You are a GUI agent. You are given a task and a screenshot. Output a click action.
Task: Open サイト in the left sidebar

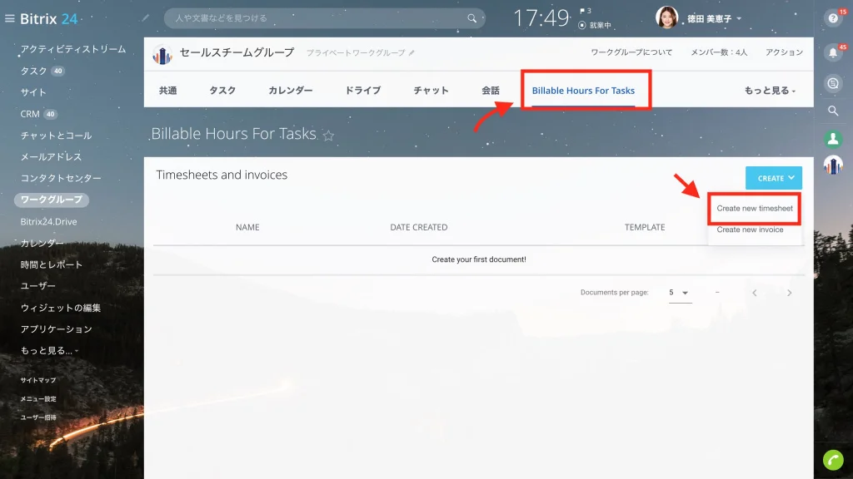click(x=33, y=92)
